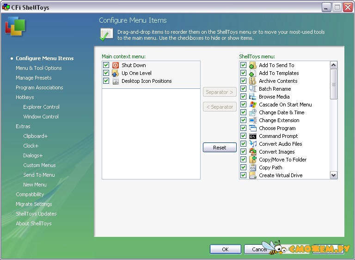Viewport: 355px width, 260px height.
Task: Click the Archive Contents icon
Action: (253, 81)
